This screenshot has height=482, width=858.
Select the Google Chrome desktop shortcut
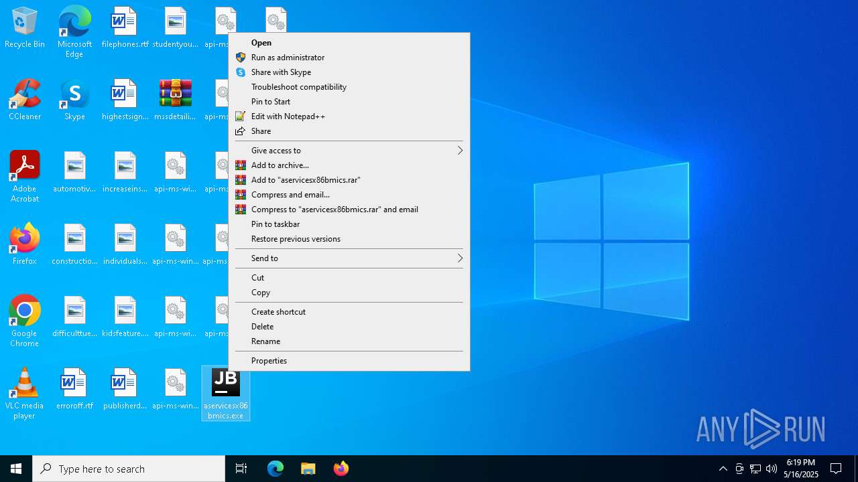pos(25,321)
